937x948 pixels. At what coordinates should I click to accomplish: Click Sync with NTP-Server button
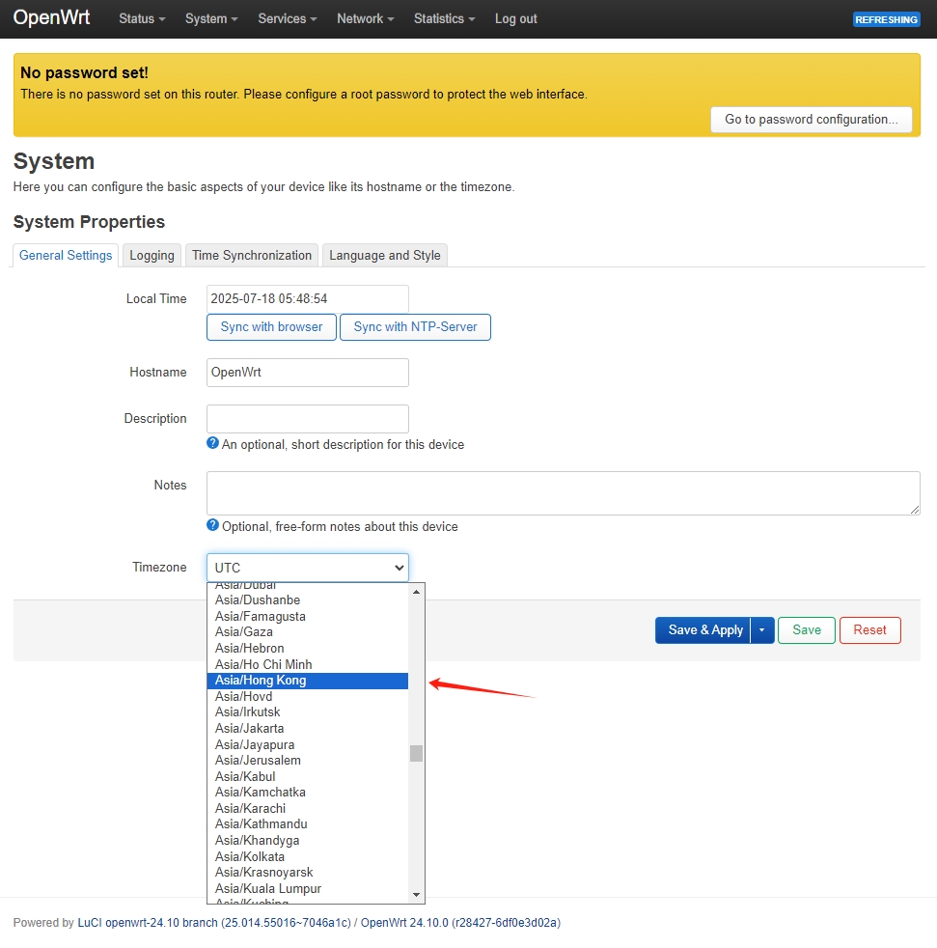pos(415,327)
